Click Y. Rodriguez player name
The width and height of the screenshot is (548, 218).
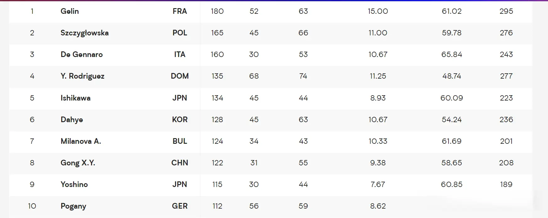pos(83,76)
